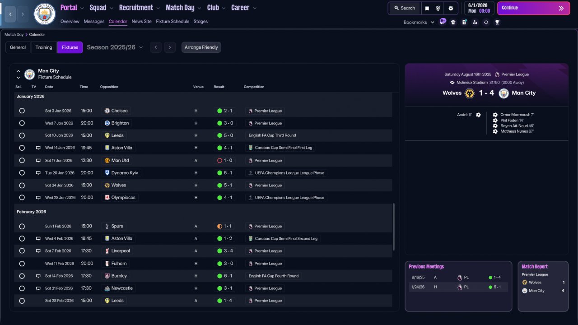Image resolution: width=578 pixels, height=325 pixels.
Task: Click the tactics board icon in the bookmarks bar
Action: tap(464, 22)
